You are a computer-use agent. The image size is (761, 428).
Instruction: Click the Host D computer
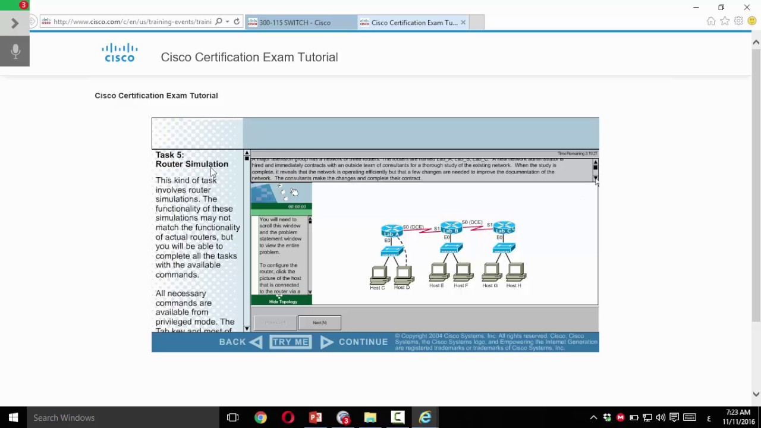[403, 276]
